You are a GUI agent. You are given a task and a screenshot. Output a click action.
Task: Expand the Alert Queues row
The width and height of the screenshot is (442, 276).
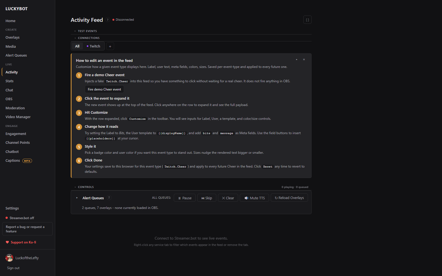[77, 198]
